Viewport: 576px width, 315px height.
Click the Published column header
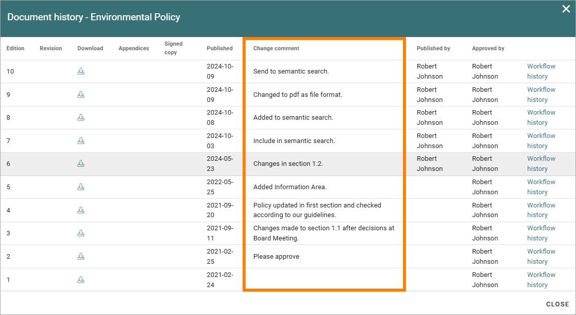[220, 49]
